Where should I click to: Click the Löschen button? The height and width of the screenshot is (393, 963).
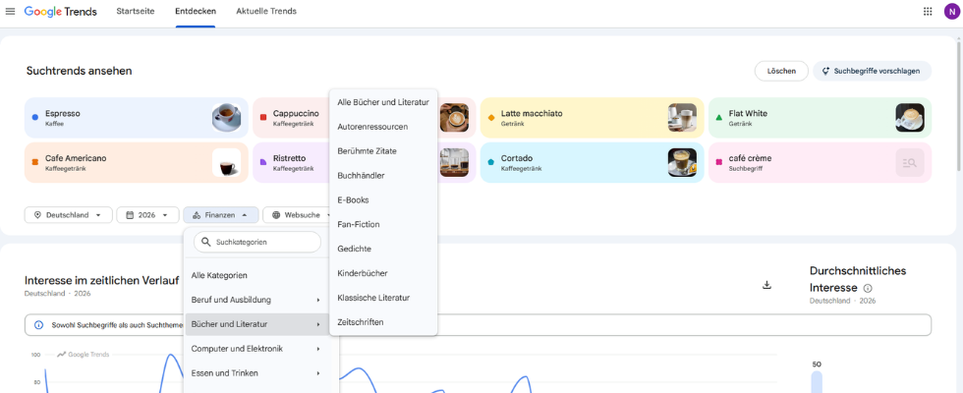tap(781, 71)
